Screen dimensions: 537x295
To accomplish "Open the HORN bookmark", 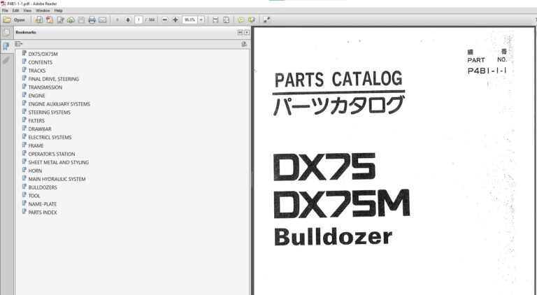I will tap(35, 171).
